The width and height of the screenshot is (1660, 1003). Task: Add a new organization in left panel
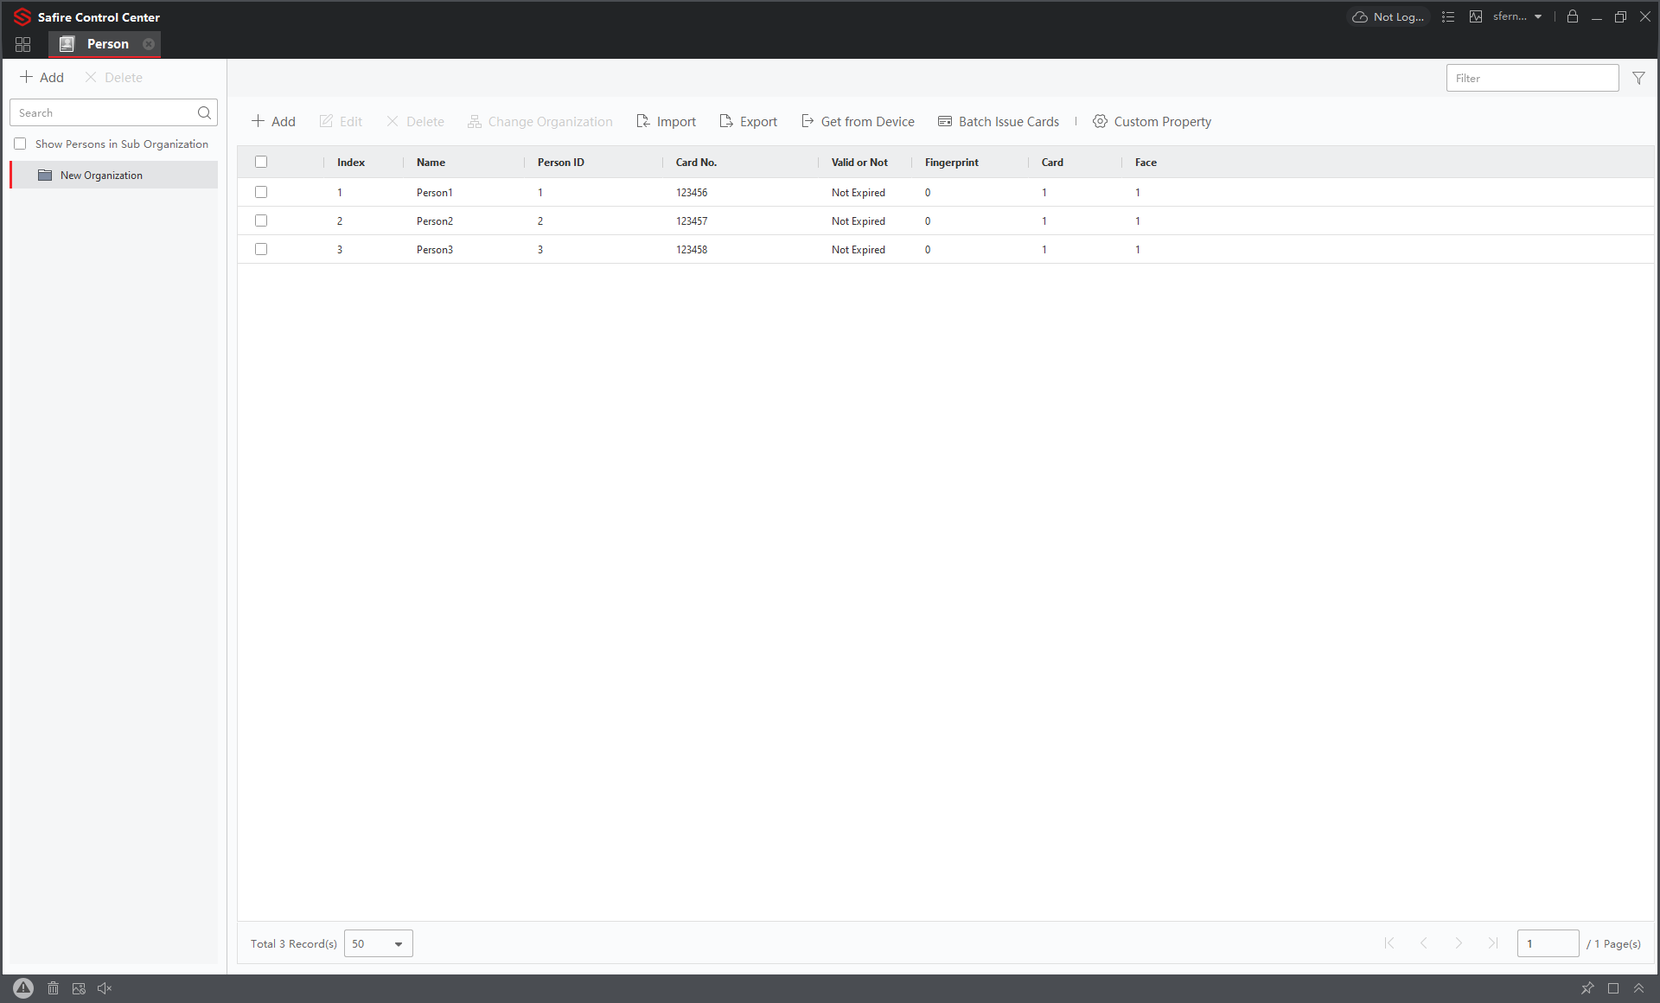(x=41, y=77)
